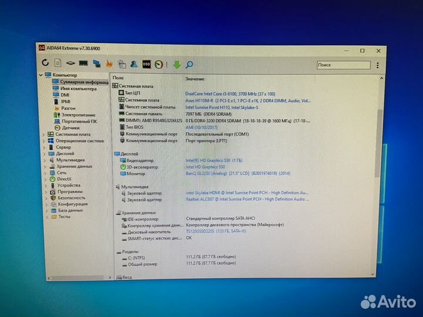Expand the DirectX tree node
This screenshot has height=317, width=423.
point(45,179)
